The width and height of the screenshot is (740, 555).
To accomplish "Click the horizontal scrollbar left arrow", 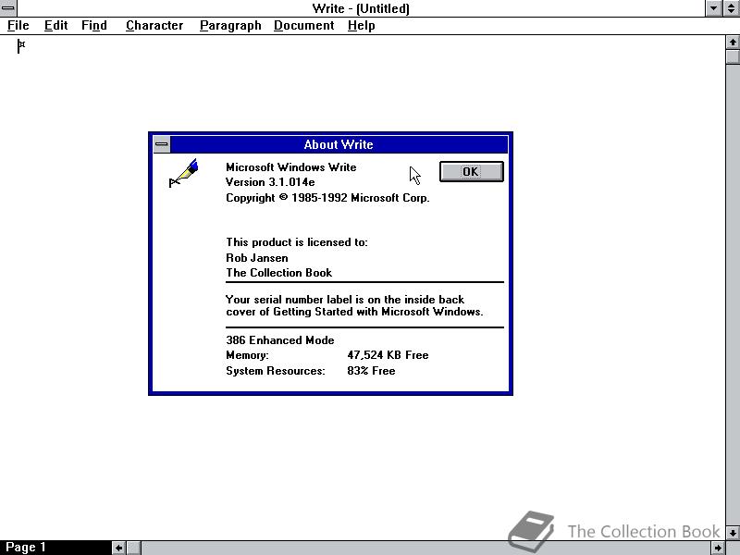I will click(119, 548).
